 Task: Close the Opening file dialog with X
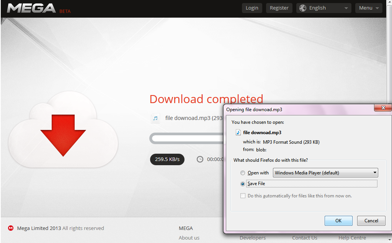(382, 108)
